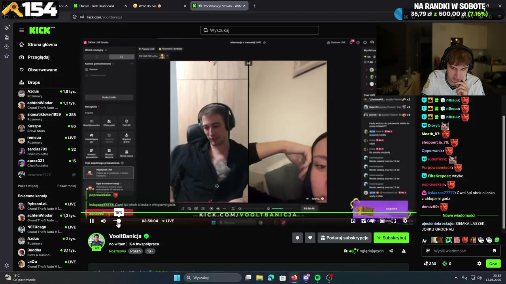506x284 pixels.
Task: Gift subscriptions with Podaruj subskrypcje
Action: 345,238
